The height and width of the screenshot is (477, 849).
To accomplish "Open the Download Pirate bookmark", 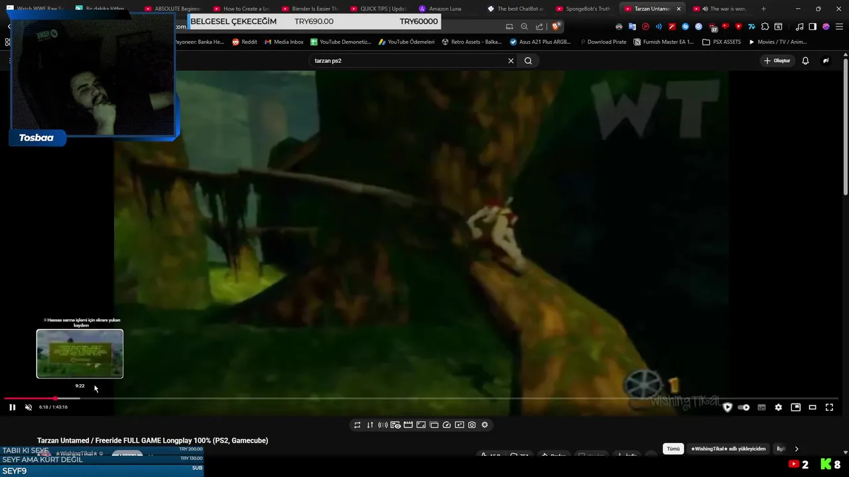I will tap(602, 42).
